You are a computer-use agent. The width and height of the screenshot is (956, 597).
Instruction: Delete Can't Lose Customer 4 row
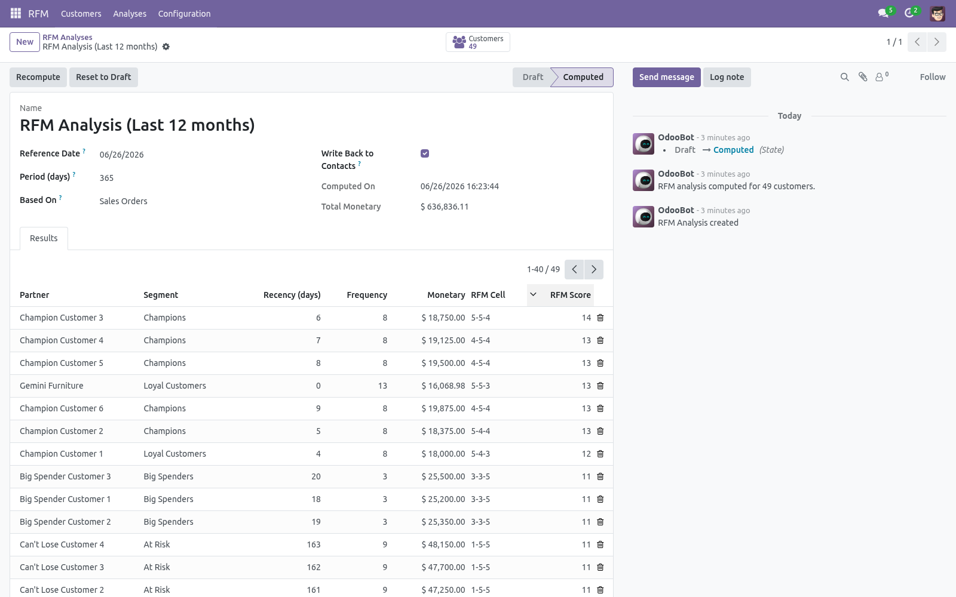pos(600,544)
